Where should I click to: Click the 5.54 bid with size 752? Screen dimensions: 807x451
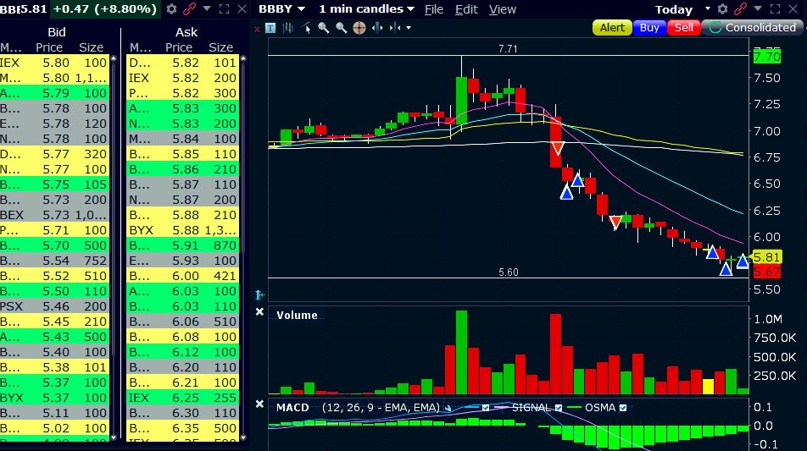54,261
